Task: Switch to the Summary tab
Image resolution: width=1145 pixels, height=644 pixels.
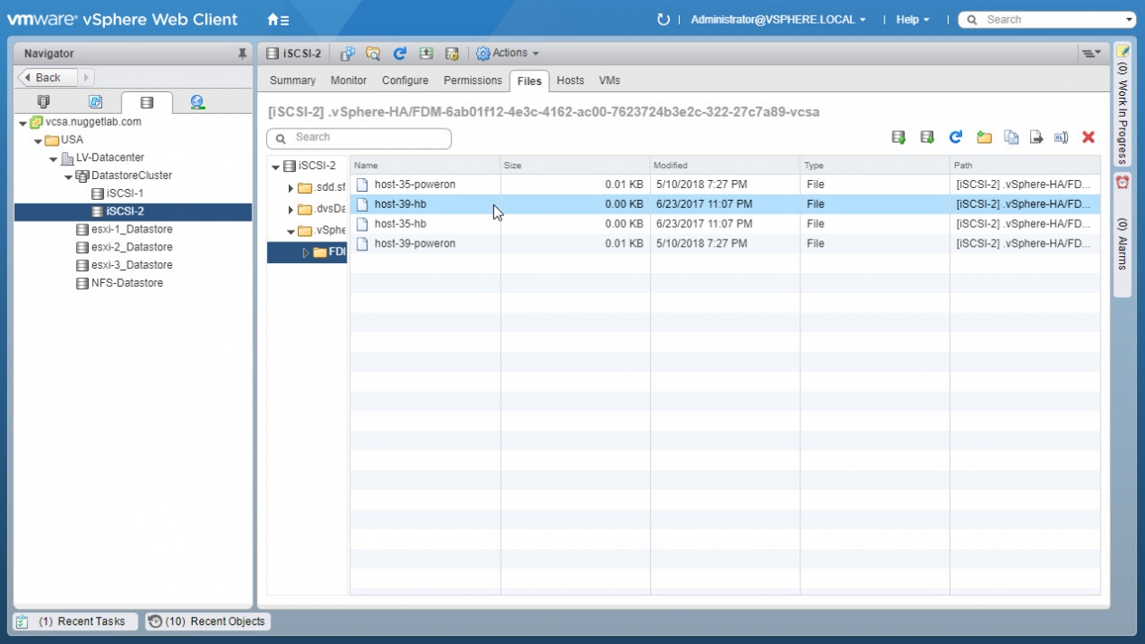Action: pyautogui.click(x=292, y=80)
